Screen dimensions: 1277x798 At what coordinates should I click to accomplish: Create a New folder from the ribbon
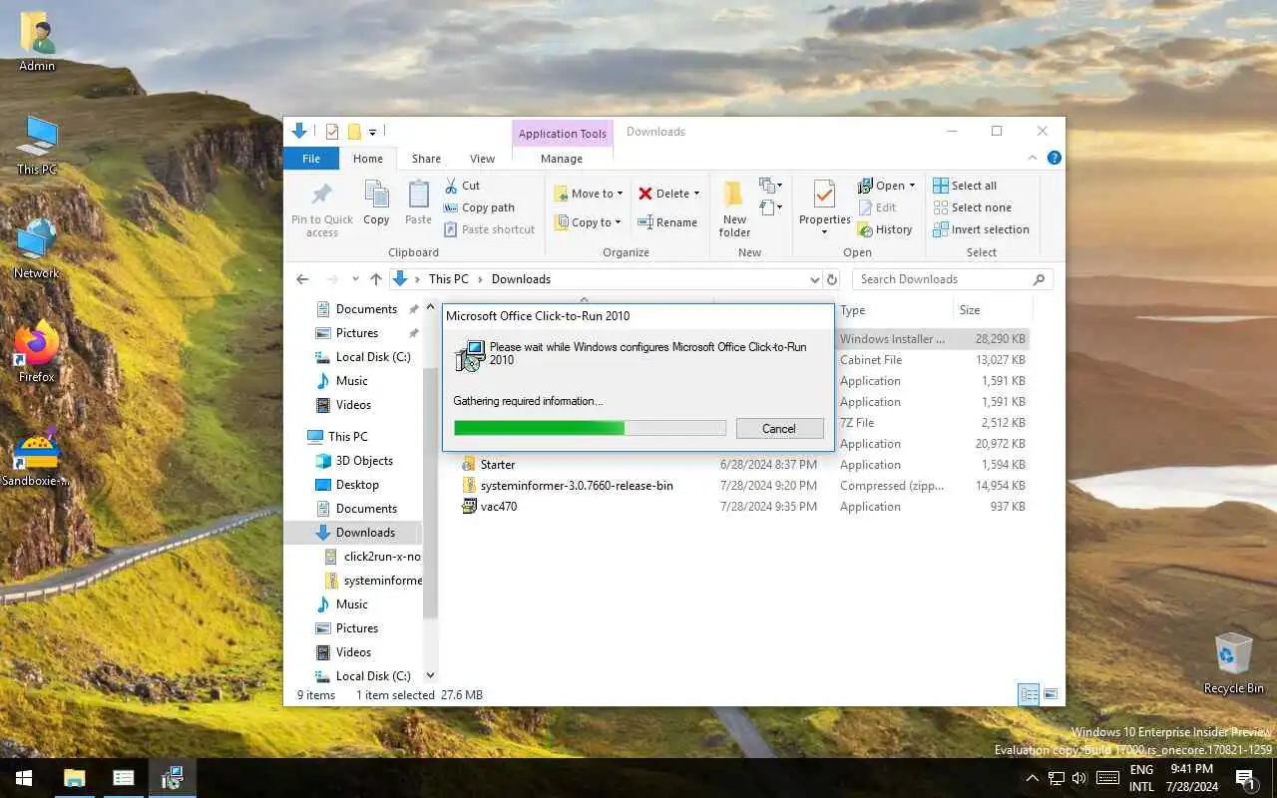pos(734,208)
